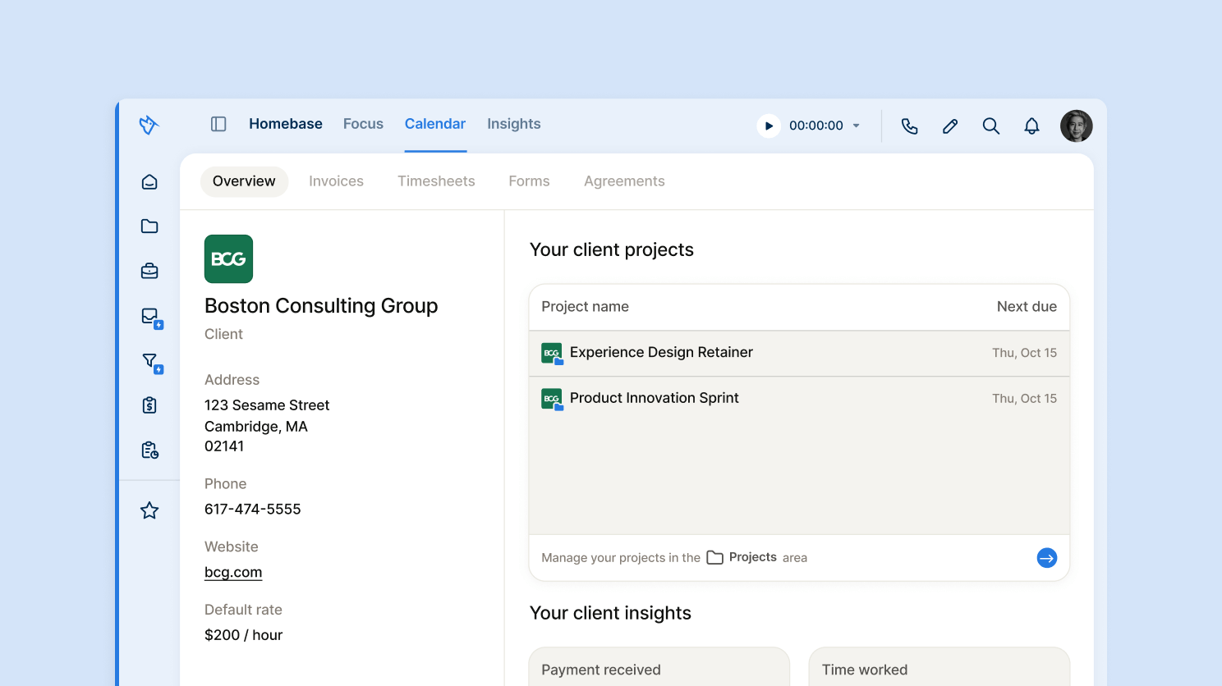Click the Boston Consulting Group heading
Viewport: 1222px width, 686px height.
click(321, 306)
